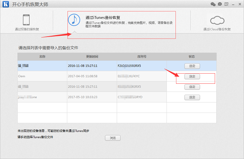The height and width of the screenshot is (159, 244).
Task: Click 选定 button for Oem backup
Action: (x=192, y=76)
